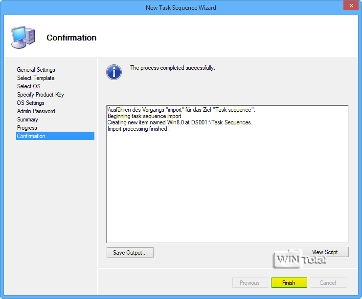Open Save Output dialog
Screen dimensions: 362x299
[x=130, y=253]
